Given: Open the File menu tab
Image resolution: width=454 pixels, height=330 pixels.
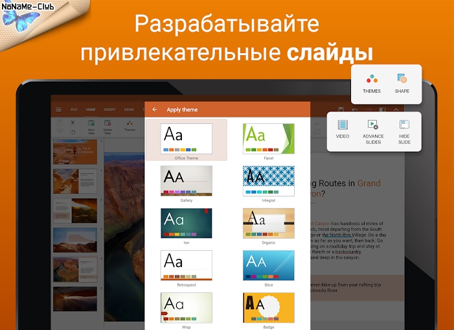Looking at the screenshot, I should point(74,110).
